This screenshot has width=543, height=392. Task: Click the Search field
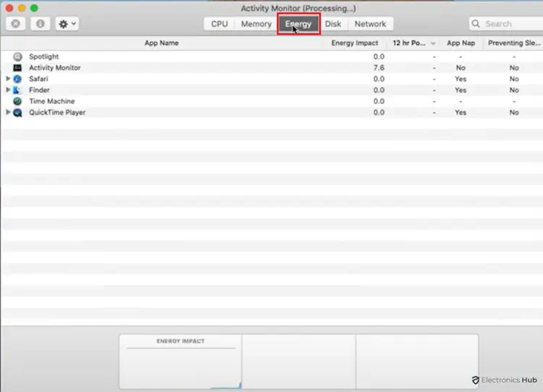pyautogui.click(x=506, y=24)
